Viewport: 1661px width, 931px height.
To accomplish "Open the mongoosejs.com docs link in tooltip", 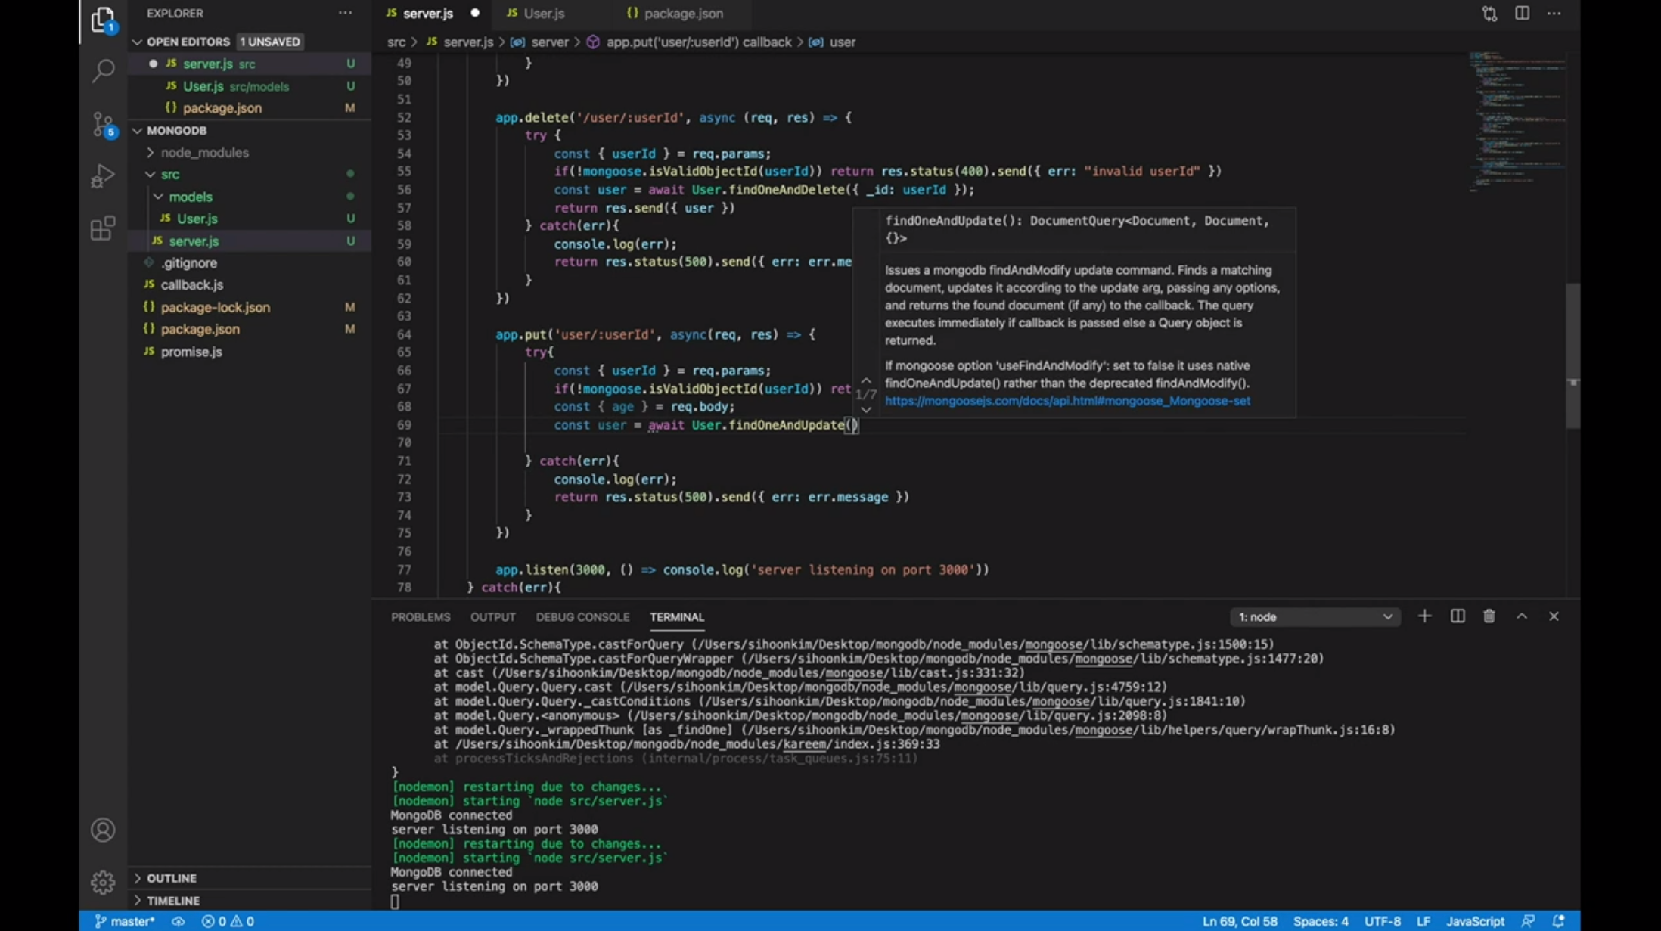I will (x=1067, y=401).
